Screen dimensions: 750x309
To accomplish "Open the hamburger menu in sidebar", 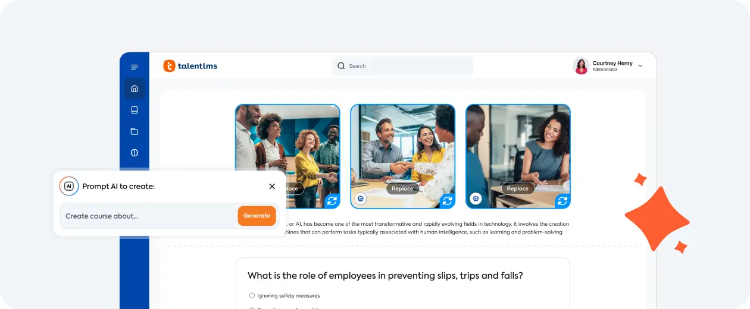I will point(135,67).
